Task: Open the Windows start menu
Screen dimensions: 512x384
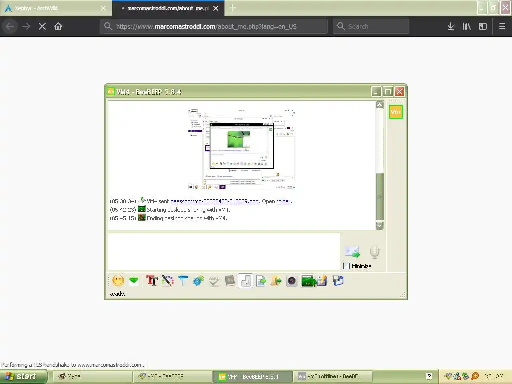Action: click(x=23, y=376)
